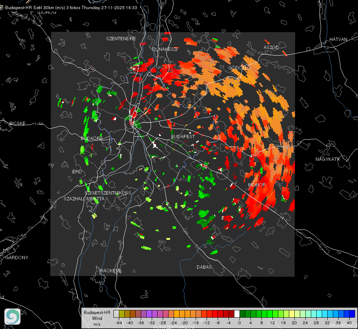The image size is (358, 329).
Task: Click the DOROG label at top left
Action: (x=48, y=12)
